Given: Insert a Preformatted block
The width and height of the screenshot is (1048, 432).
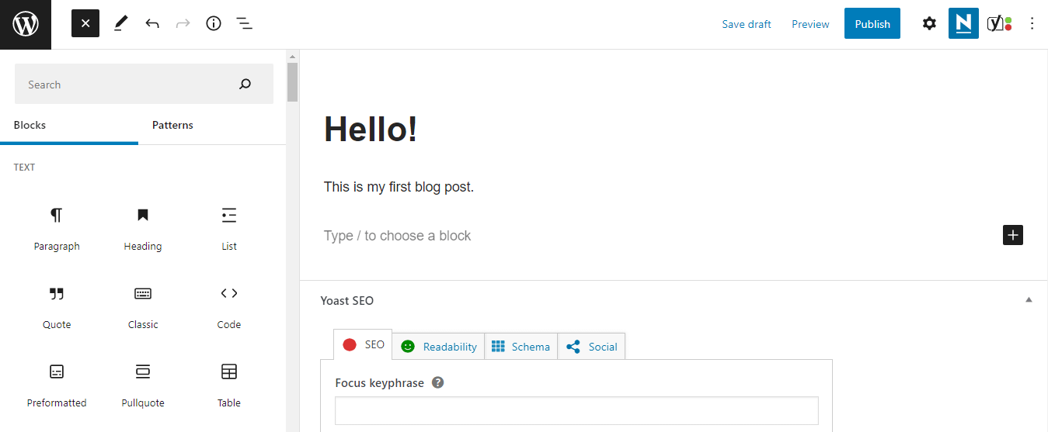Looking at the screenshot, I should point(57,385).
